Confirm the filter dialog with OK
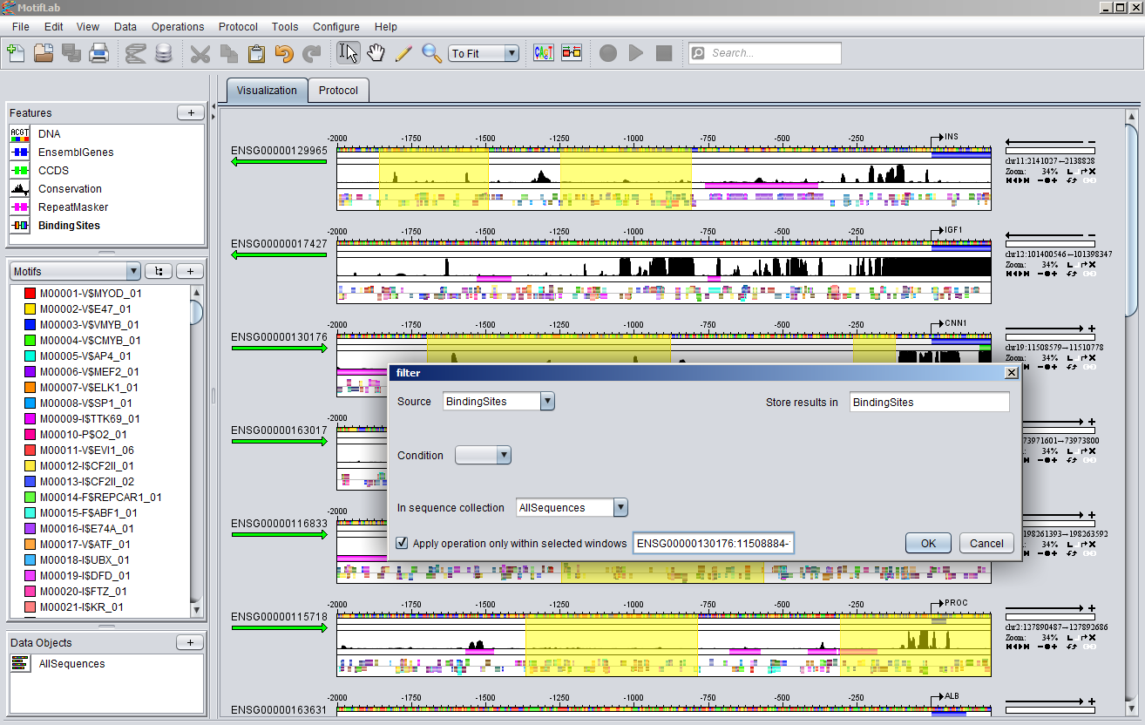 928,543
